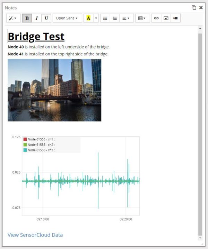This screenshot has height=249, width=208.
Task: Close the Notes panel
Action: 201,8
